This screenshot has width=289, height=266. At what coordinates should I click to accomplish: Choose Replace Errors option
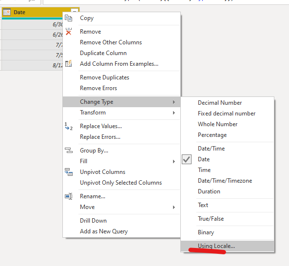121,137
